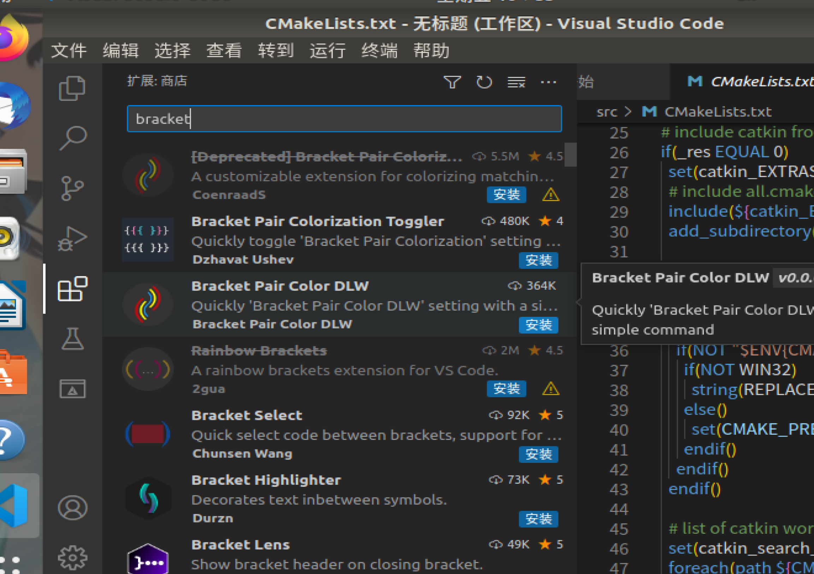Viewport: 814px width, 574px height.
Task: Install Bracket Pair Colorization Toggler
Action: 539,260
